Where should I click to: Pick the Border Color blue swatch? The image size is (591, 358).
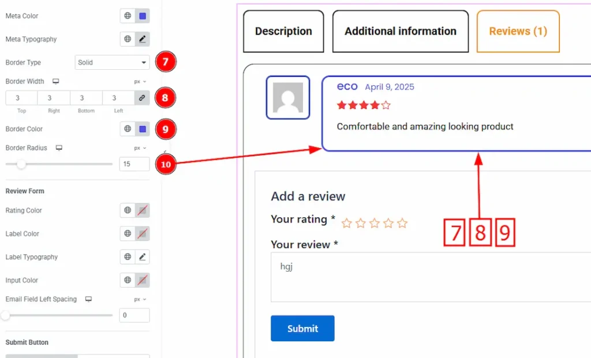pos(142,129)
